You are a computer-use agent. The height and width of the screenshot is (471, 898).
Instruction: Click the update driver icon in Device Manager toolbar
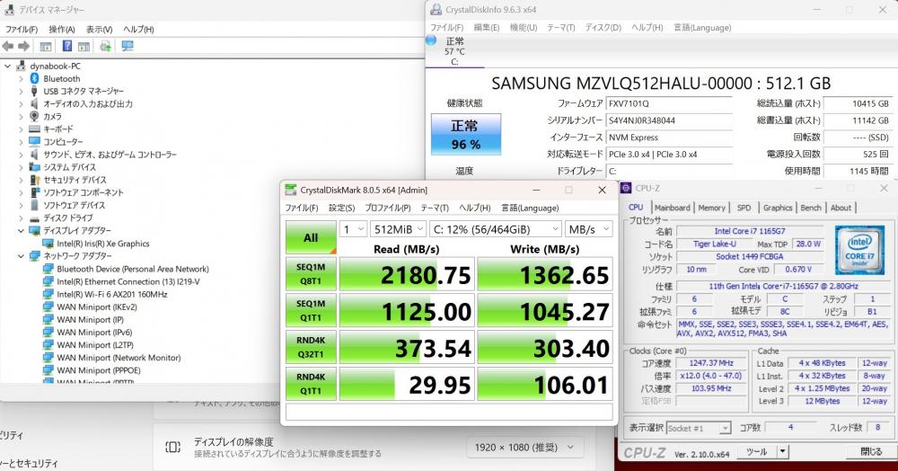[105, 47]
